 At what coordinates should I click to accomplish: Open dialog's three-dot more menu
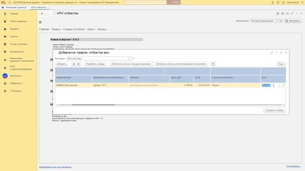(276, 53)
